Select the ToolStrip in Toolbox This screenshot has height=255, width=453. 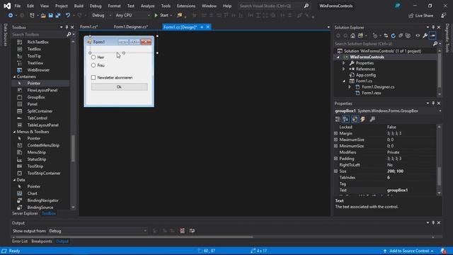(x=35, y=166)
